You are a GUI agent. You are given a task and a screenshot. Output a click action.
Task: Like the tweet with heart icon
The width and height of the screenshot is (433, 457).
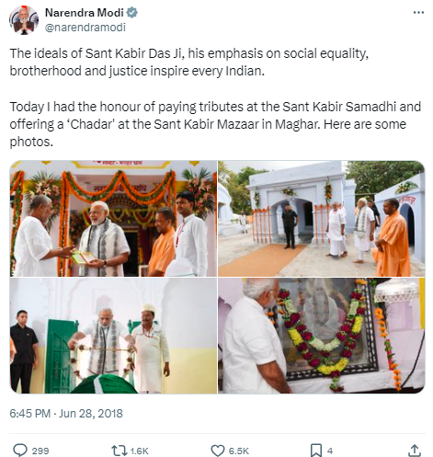tap(218, 451)
